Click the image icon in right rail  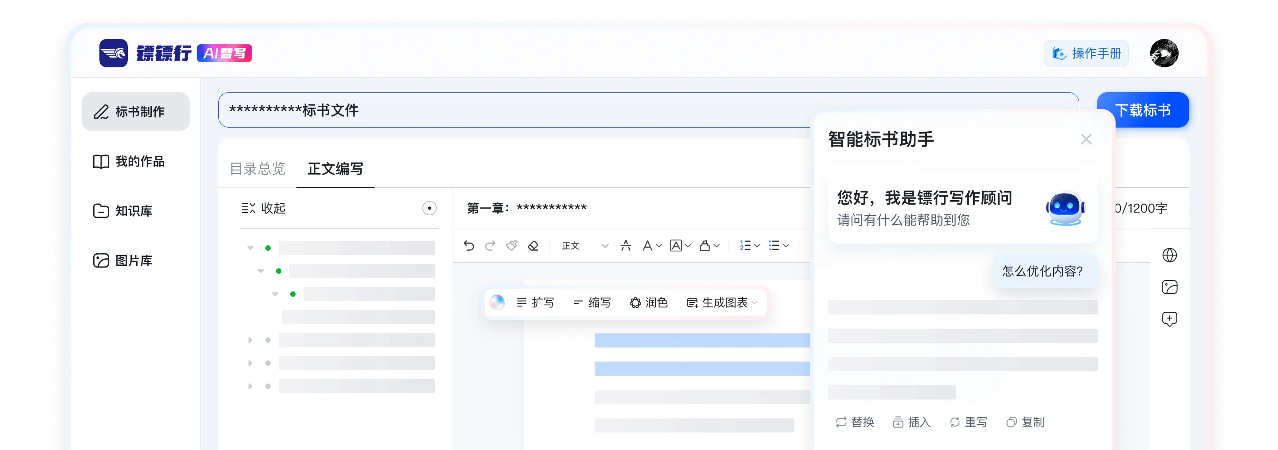point(1169,287)
